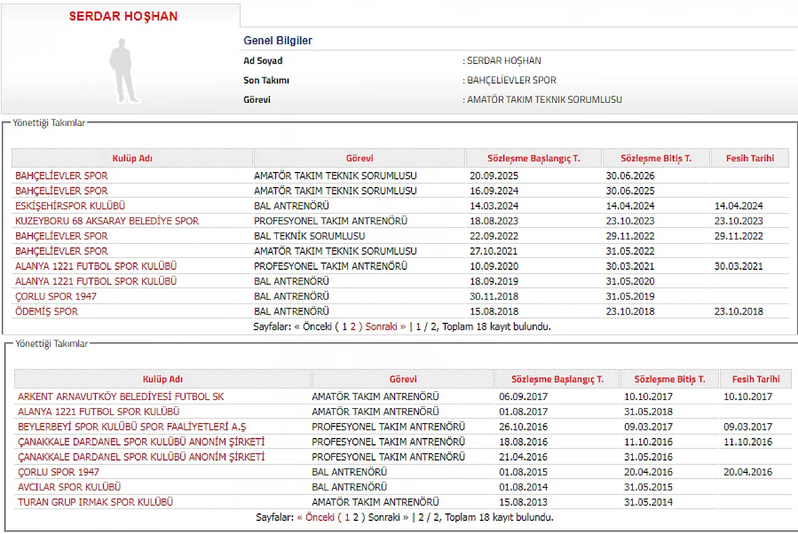The width and height of the screenshot is (798, 534).
Task: Go to page 1 in second table pagination
Action: coord(347,517)
